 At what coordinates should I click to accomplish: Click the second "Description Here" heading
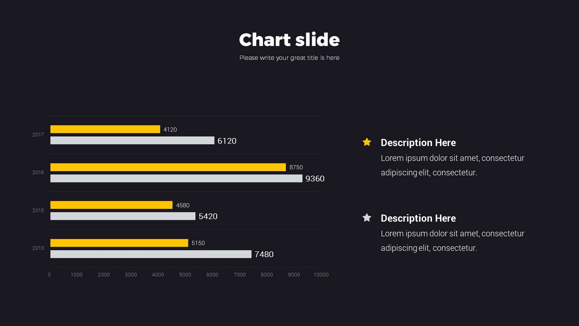418,218
